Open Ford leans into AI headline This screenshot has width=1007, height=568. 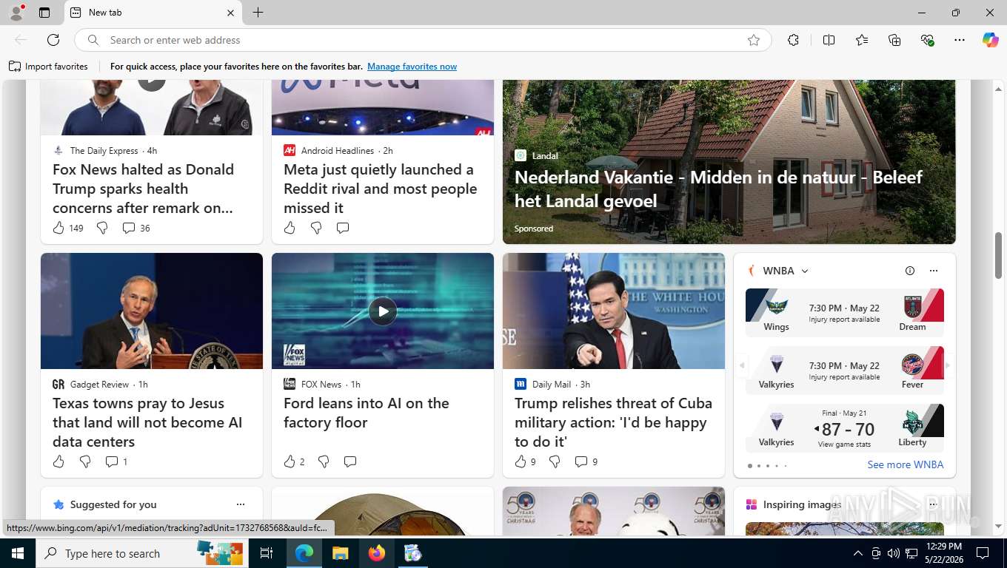pos(367,413)
